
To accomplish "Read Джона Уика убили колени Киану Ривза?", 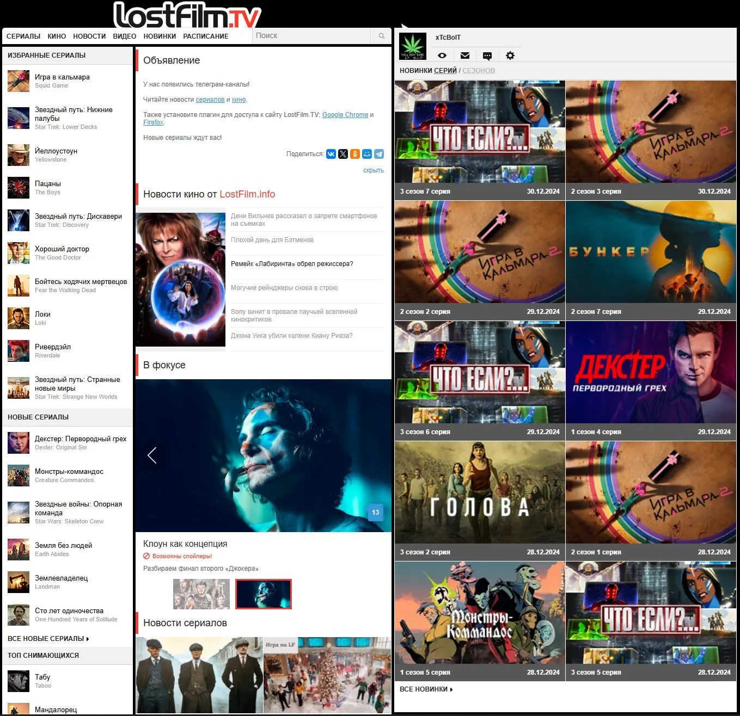I will 291,336.
